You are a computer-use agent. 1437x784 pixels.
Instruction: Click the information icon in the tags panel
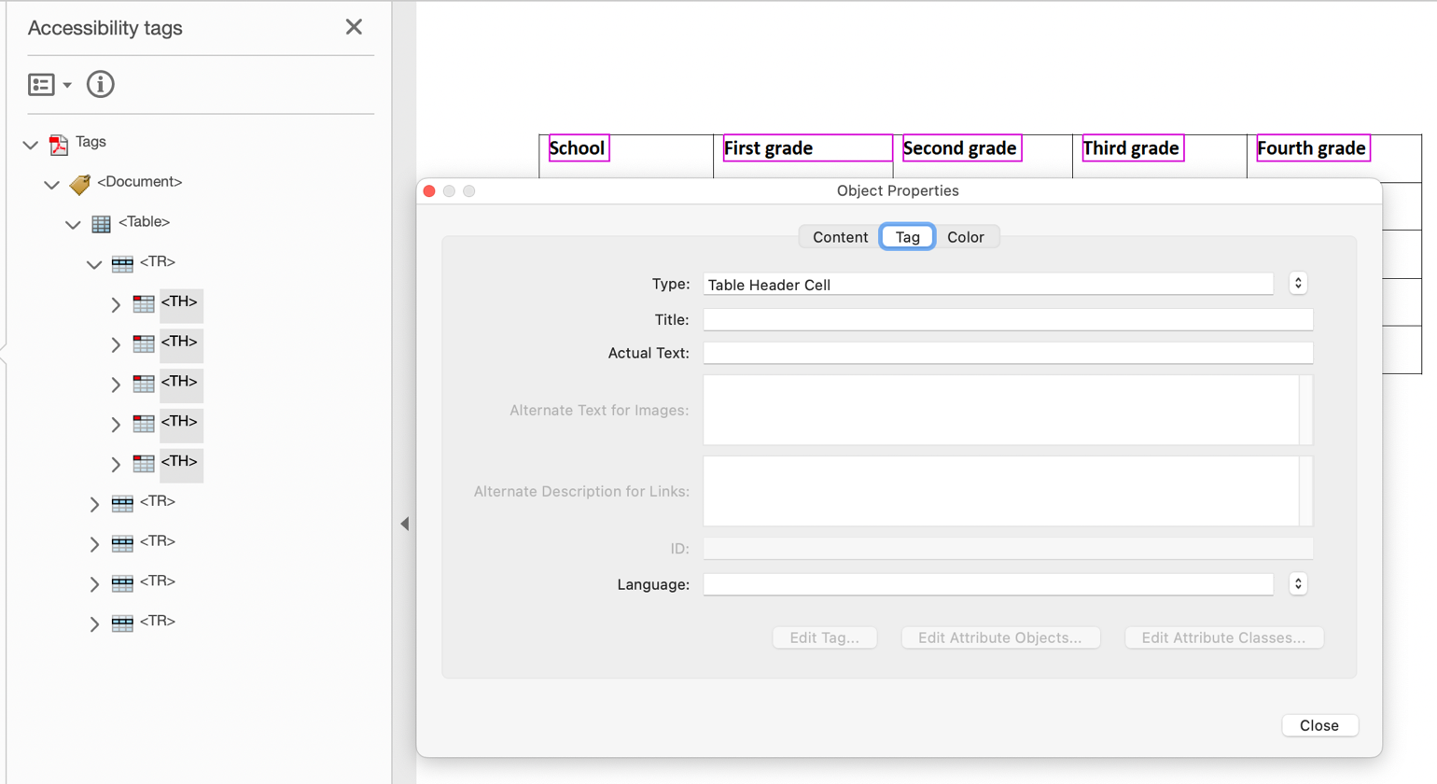point(100,84)
